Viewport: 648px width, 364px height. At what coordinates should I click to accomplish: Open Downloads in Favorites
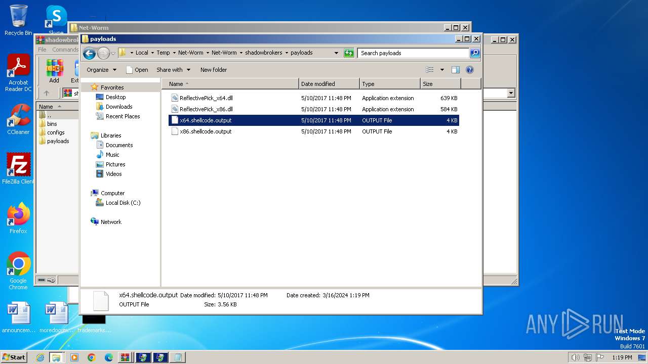point(119,107)
